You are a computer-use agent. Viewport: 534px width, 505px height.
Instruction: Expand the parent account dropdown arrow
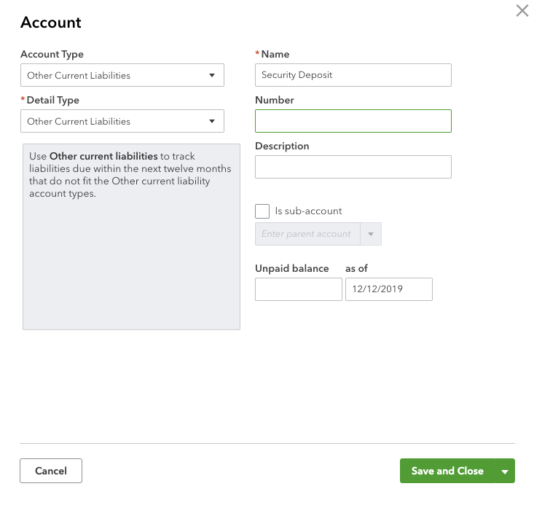pyautogui.click(x=371, y=234)
